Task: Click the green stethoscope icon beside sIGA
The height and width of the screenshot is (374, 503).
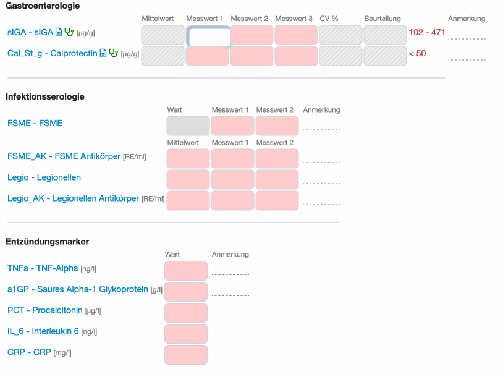Action: pos(69,32)
